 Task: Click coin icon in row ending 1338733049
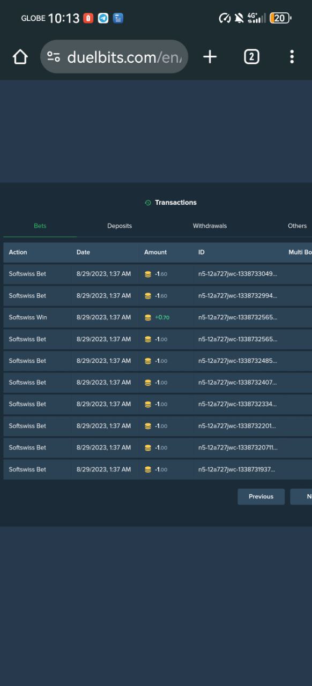point(148,274)
